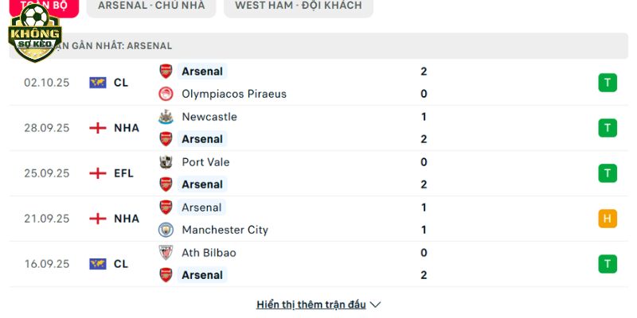Click England flag icon for EFL match

pyautogui.click(x=98, y=173)
